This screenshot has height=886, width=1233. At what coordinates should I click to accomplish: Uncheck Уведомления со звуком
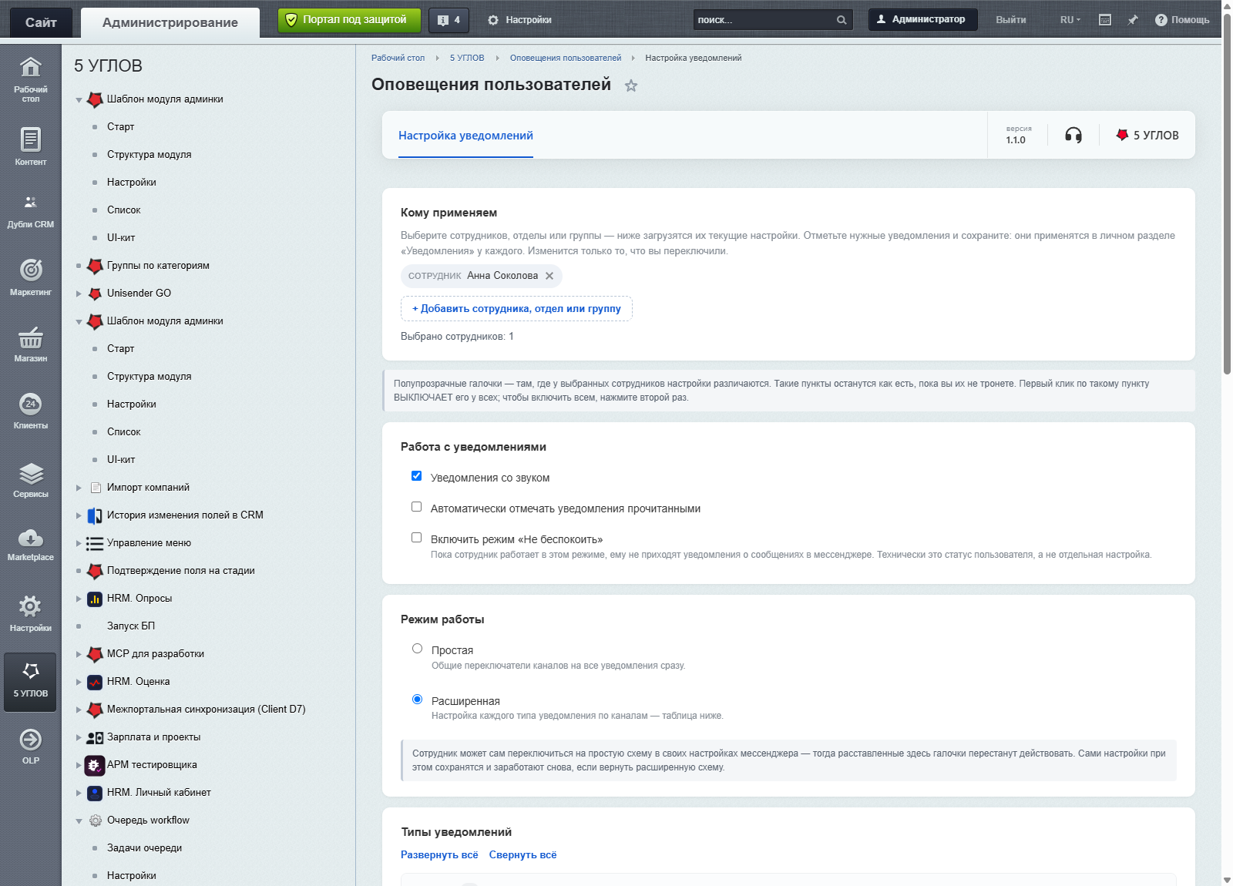417,476
